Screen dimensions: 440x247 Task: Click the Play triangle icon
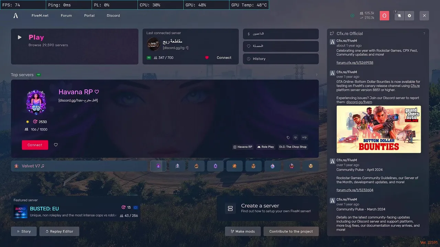tap(20, 37)
